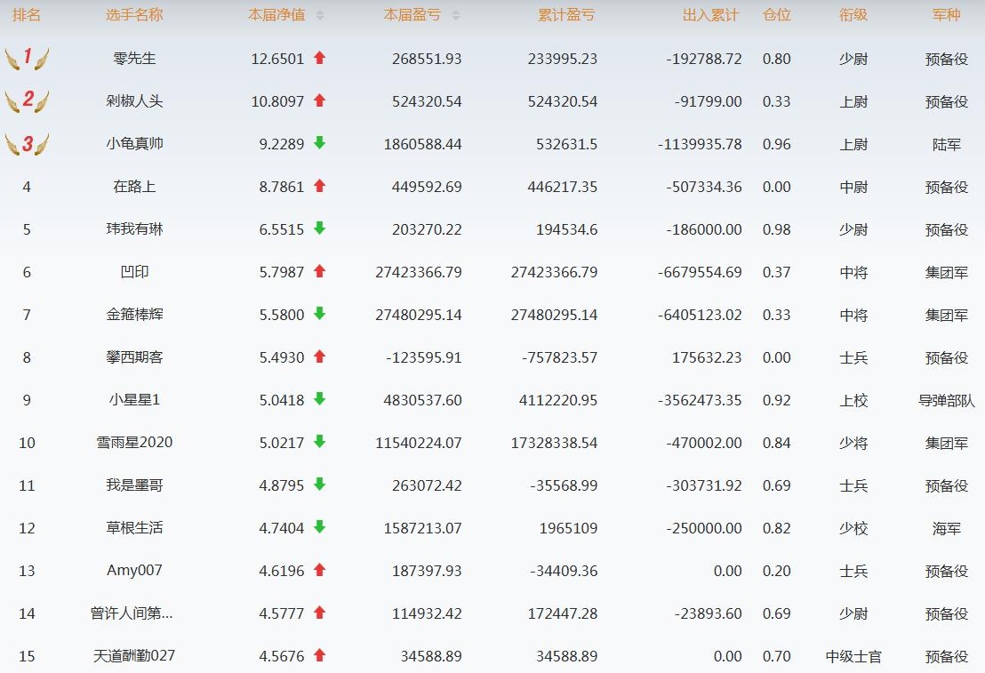Open player Amy007 profile
Screen dimensions: 985x673
click(134, 571)
